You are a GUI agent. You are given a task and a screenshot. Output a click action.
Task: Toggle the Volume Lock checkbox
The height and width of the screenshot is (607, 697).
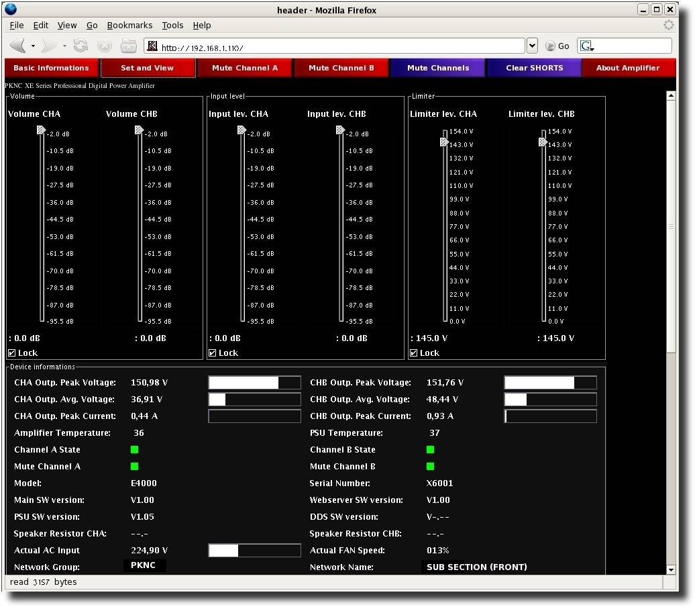pyautogui.click(x=12, y=353)
